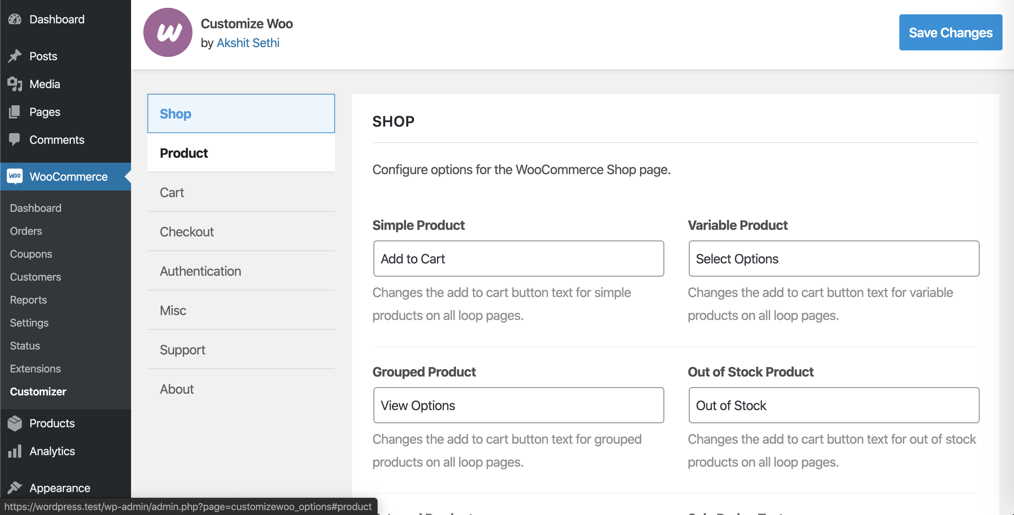Open the Products menu
Screen dimensions: 1014x515
66,423
